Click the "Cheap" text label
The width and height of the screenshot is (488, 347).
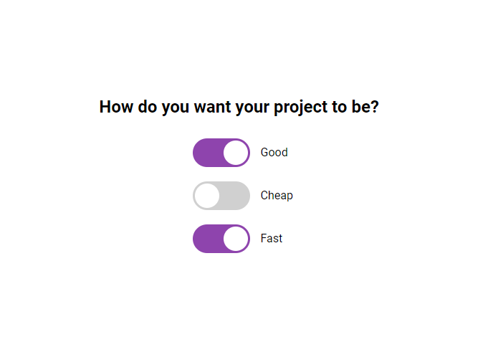[277, 196]
